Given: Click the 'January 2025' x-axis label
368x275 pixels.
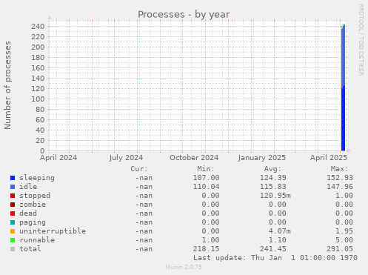Looking at the screenshot, I should coord(262,158).
